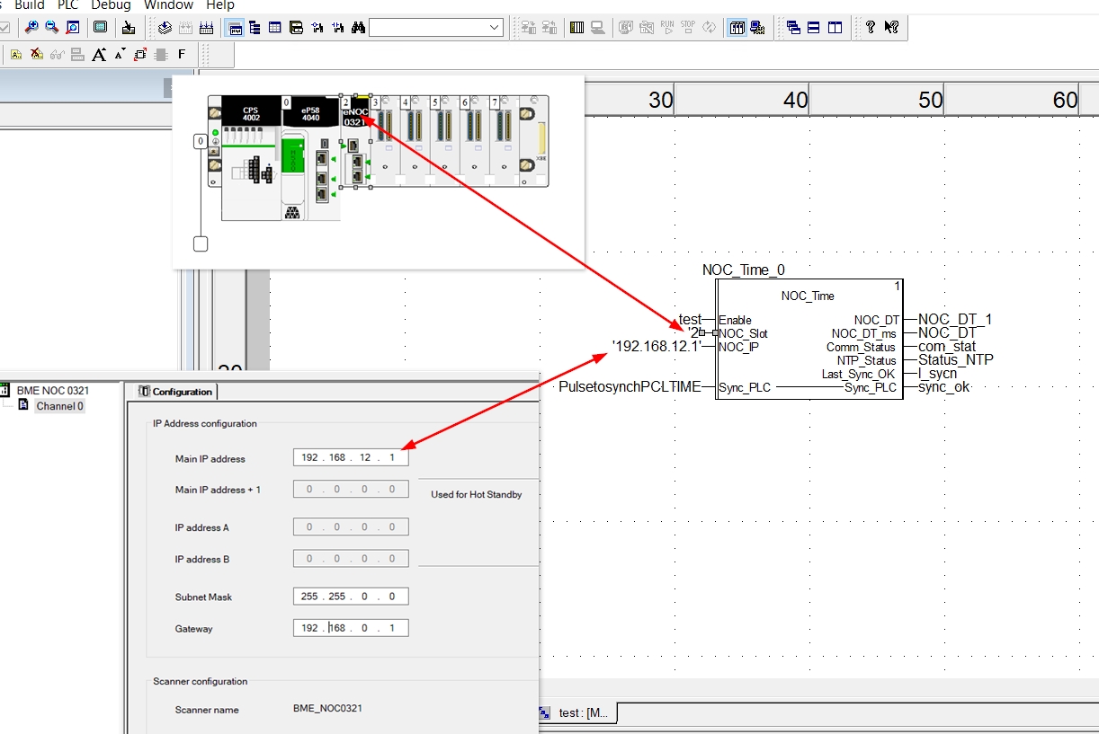
Task: Select BME NOC 0321 tree node
Action: coord(52,391)
